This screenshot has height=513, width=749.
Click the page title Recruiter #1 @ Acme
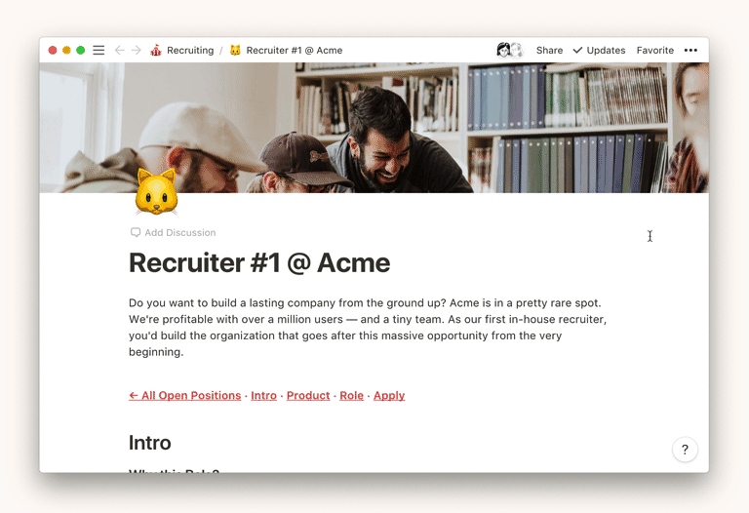[259, 262]
